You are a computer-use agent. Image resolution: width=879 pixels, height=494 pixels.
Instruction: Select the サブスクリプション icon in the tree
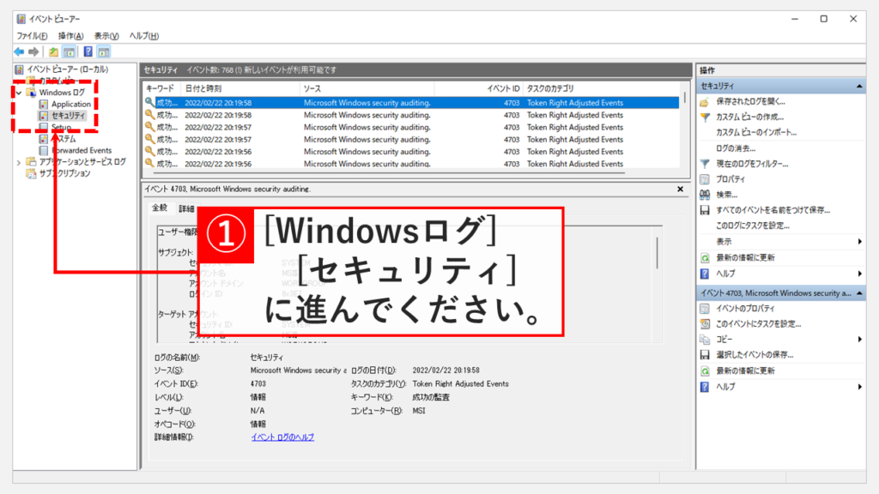pyautogui.click(x=32, y=173)
